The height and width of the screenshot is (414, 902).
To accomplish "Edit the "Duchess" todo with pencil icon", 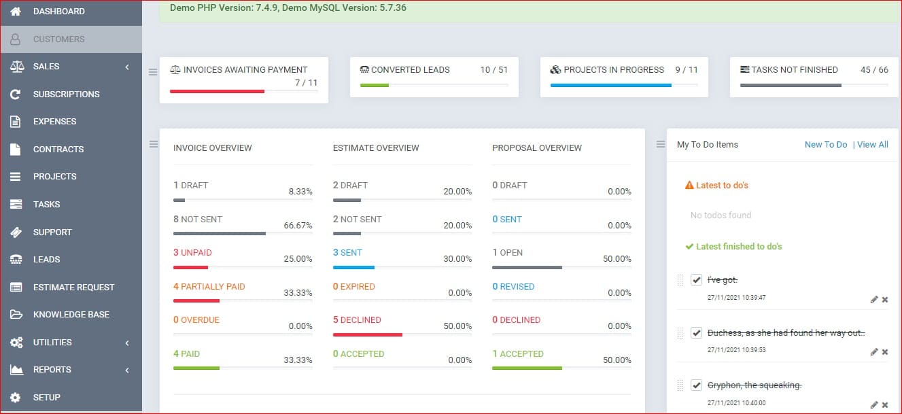I will coord(874,352).
